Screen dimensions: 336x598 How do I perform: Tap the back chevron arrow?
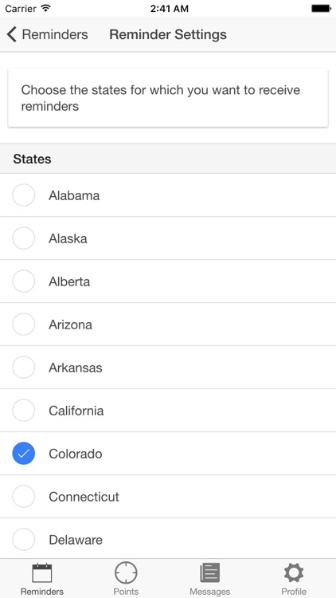click(12, 34)
